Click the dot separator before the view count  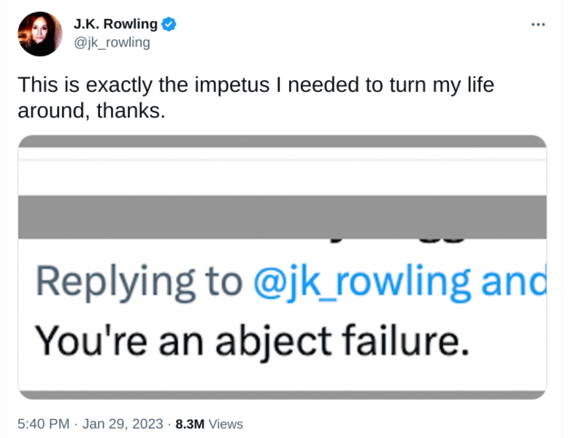pos(169,424)
